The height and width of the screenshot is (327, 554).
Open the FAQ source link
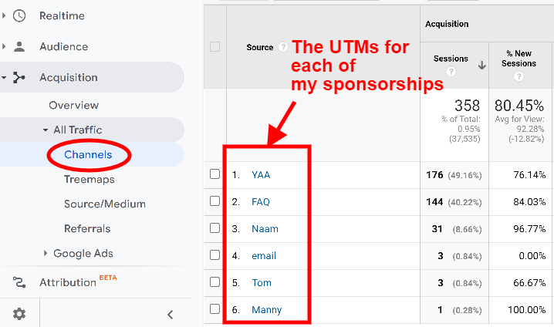tap(261, 201)
